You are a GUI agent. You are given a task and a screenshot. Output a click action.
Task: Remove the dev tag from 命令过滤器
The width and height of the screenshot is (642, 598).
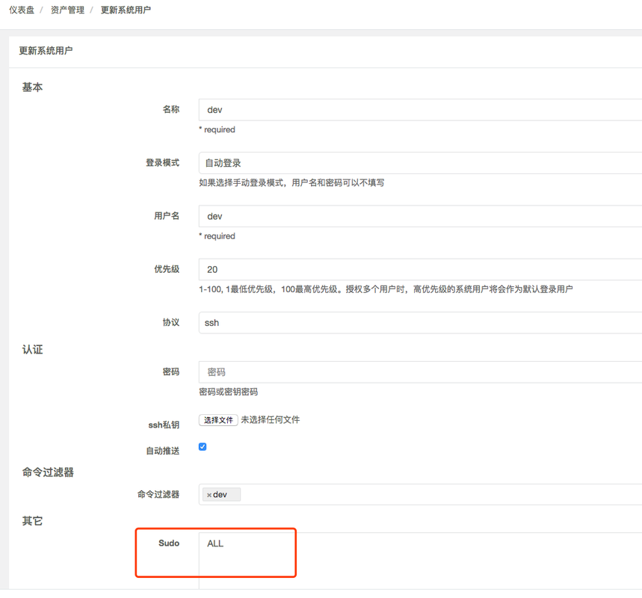[209, 495]
